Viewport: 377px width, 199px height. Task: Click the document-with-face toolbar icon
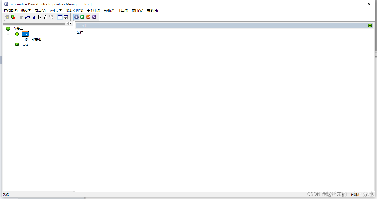pyautogui.click(x=46, y=17)
